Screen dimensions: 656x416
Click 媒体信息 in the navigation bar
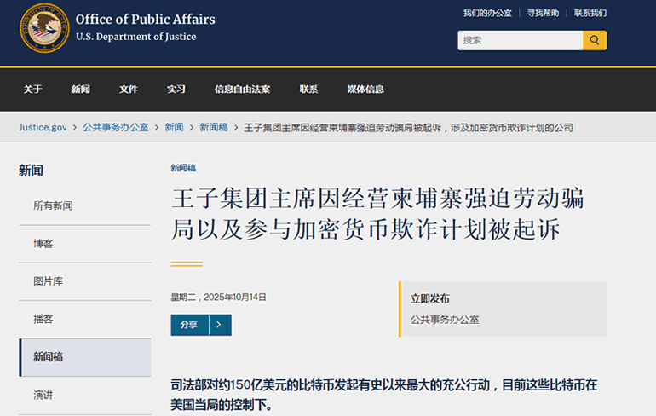click(x=365, y=90)
